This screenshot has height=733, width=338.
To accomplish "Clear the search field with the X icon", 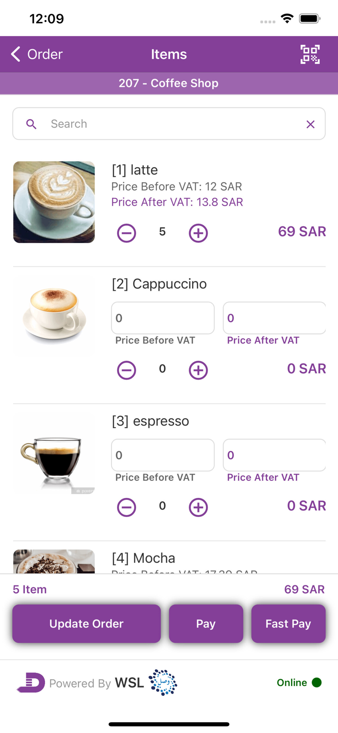I will click(311, 124).
